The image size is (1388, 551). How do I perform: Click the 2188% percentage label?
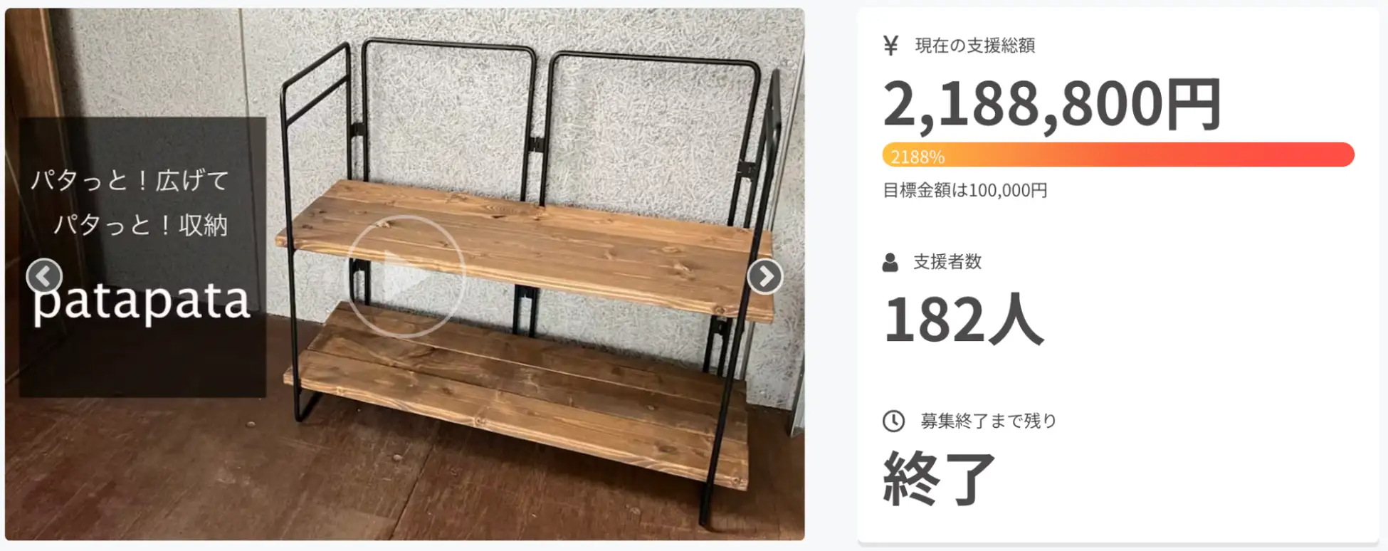coord(918,157)
